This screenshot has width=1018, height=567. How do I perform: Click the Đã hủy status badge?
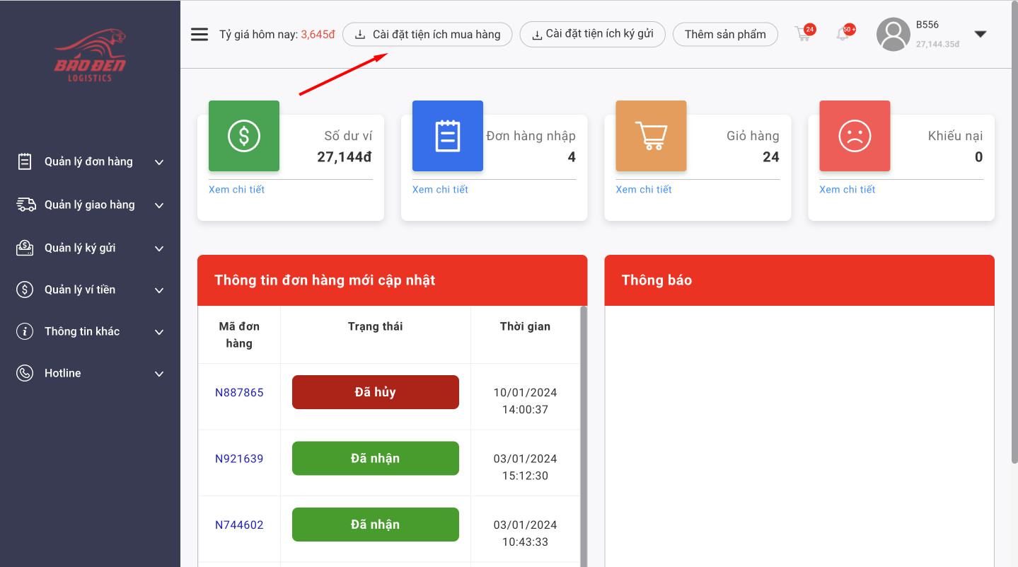[x=376, y=392]
